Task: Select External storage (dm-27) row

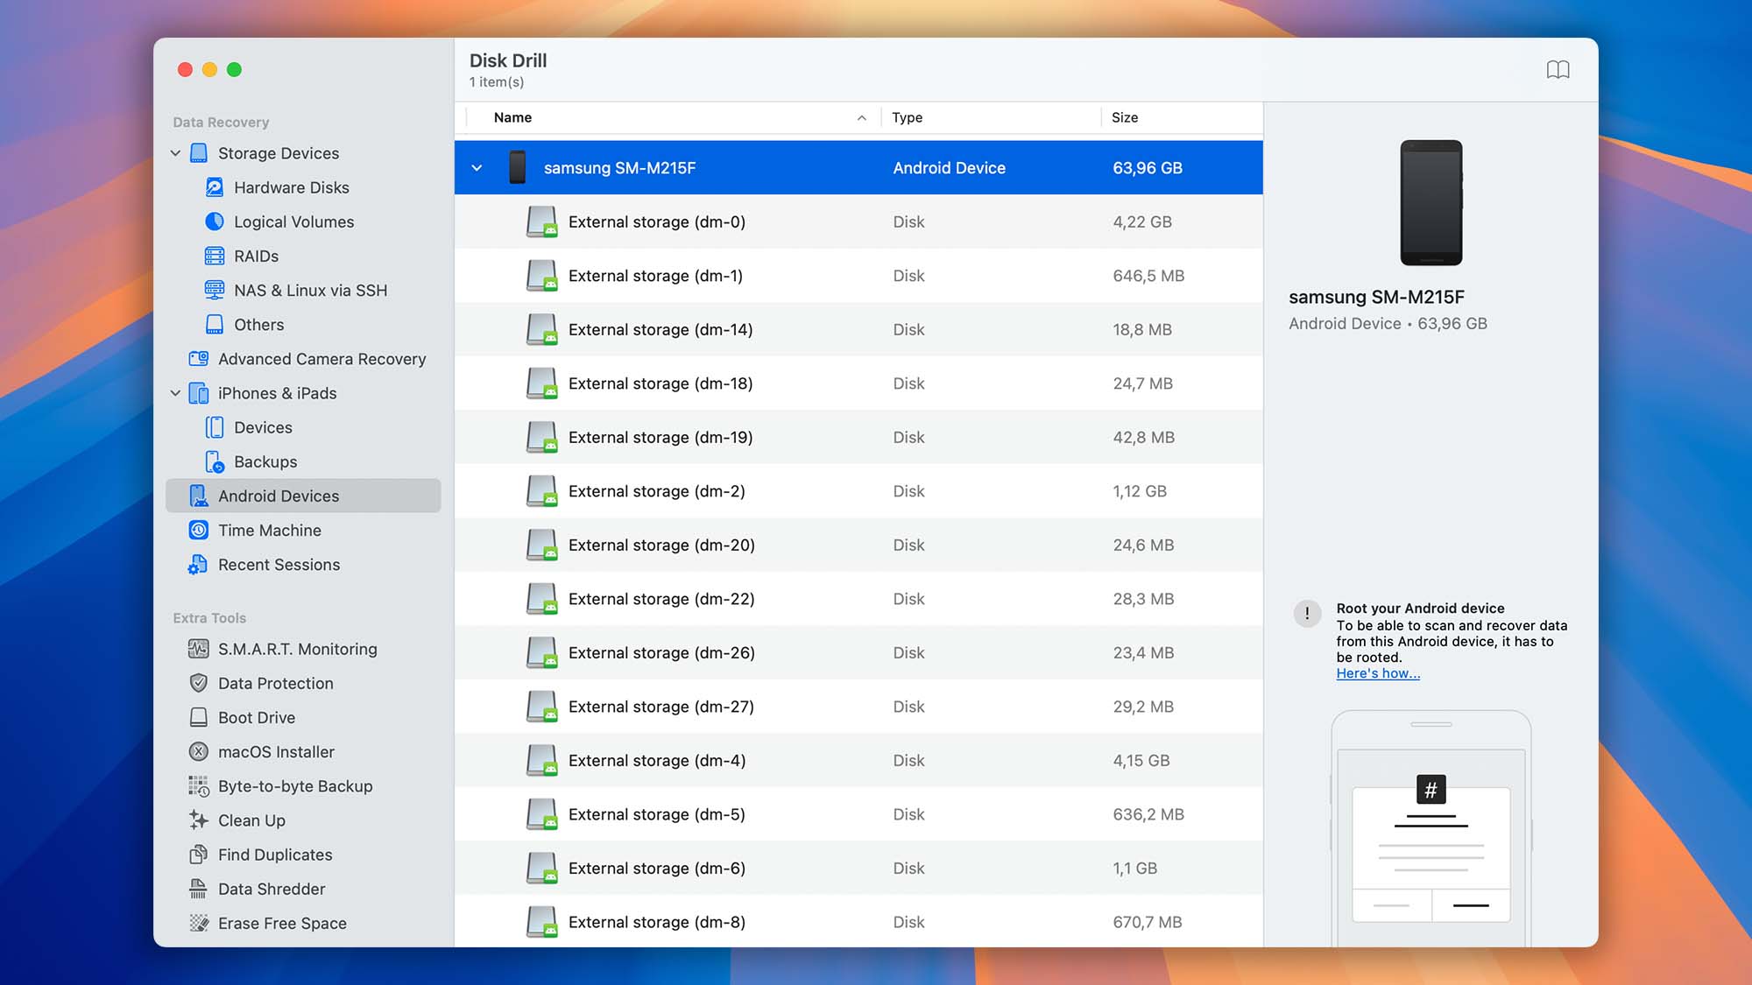Action: [x=858, y=707]
